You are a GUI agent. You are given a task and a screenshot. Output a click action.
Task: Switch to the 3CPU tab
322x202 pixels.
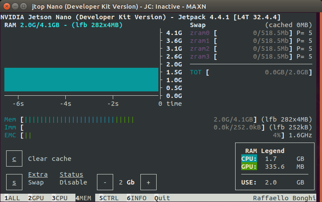(x=60, y=198)
